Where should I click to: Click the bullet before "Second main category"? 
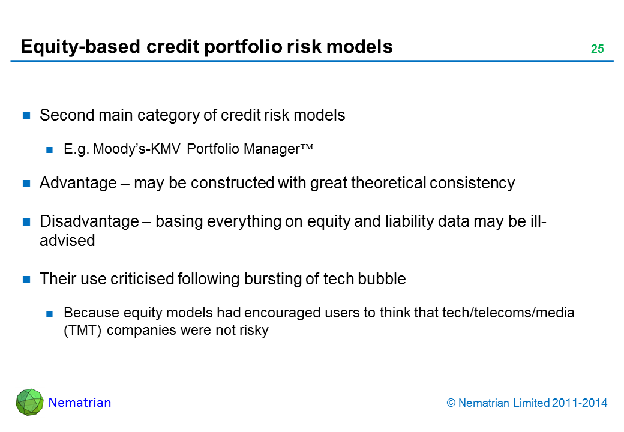pos(27,116)
